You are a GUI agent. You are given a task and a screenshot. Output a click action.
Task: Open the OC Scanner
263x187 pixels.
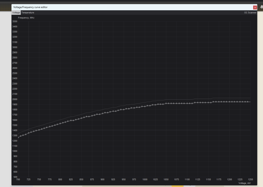(x=250, y=13)
